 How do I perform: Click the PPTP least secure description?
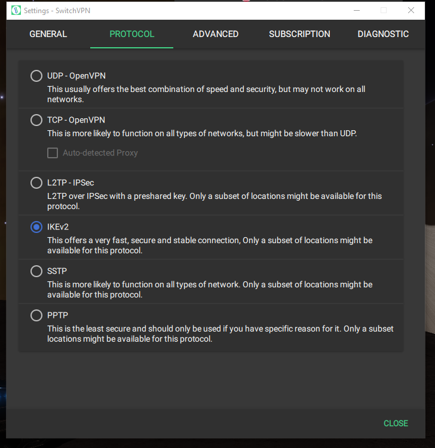coord(220,334)
